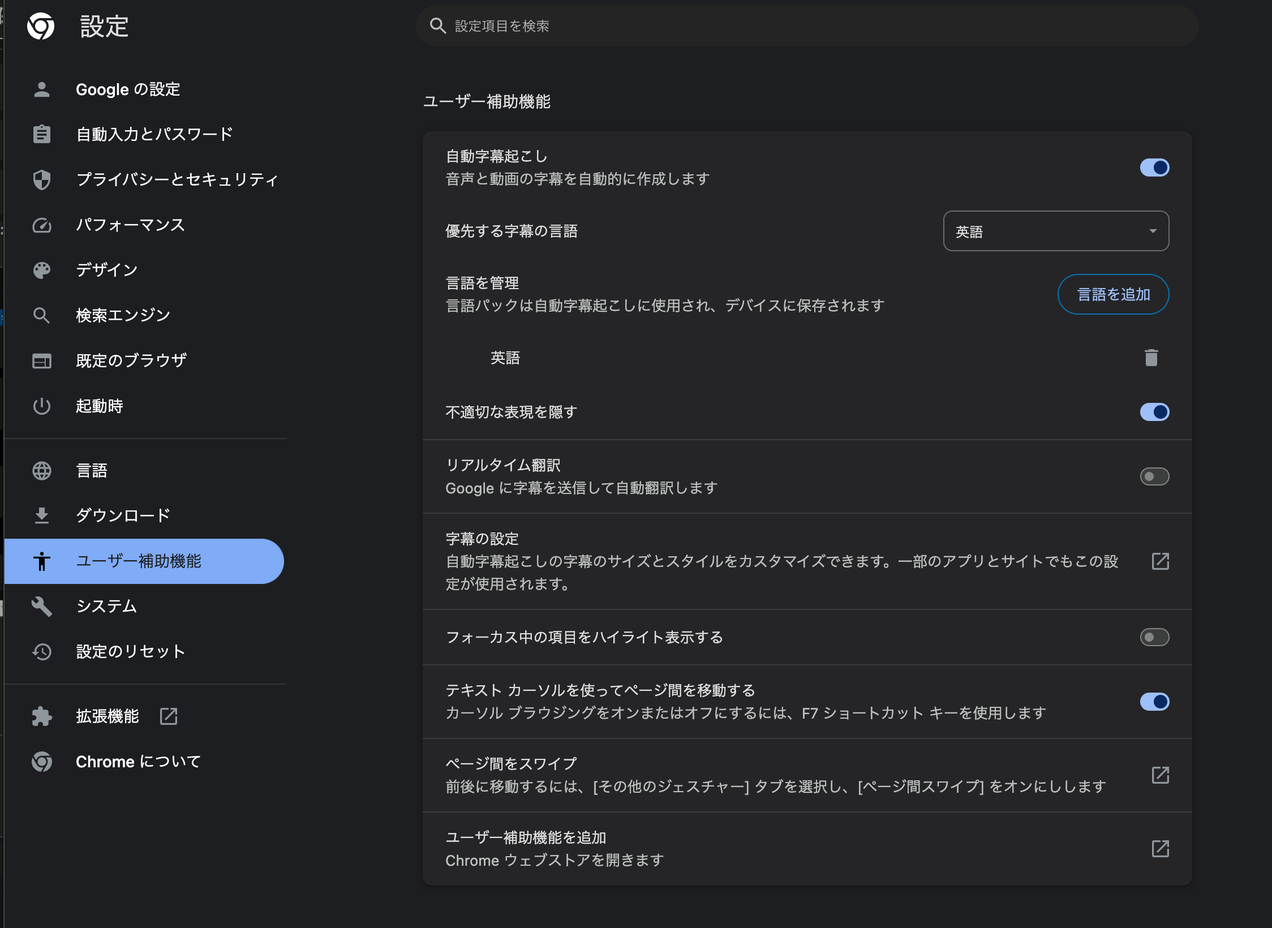
Task: Focus the 設定項目を検索 search field
Action: point(807,26)
